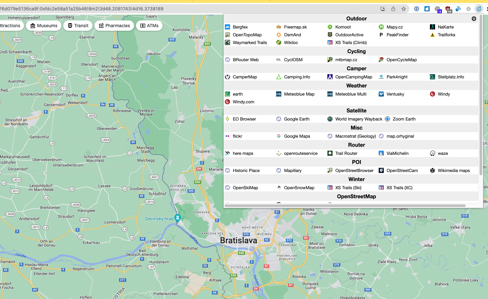Click the Windy icon

click(433, 94)
